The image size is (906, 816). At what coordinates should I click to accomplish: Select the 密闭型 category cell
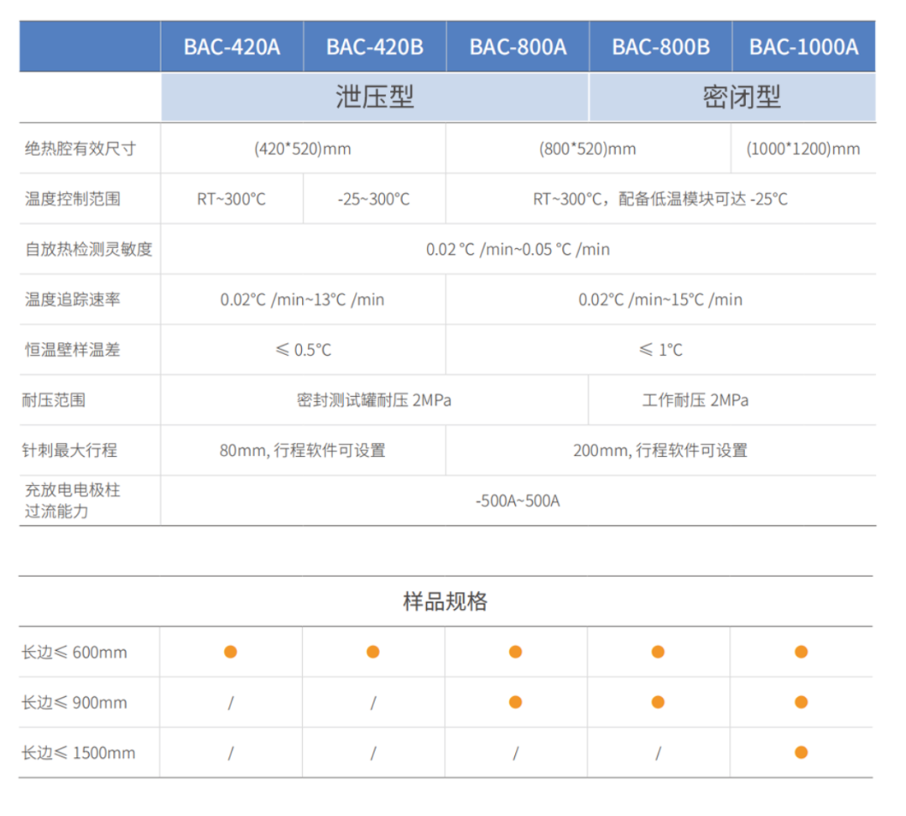point(732,96)
